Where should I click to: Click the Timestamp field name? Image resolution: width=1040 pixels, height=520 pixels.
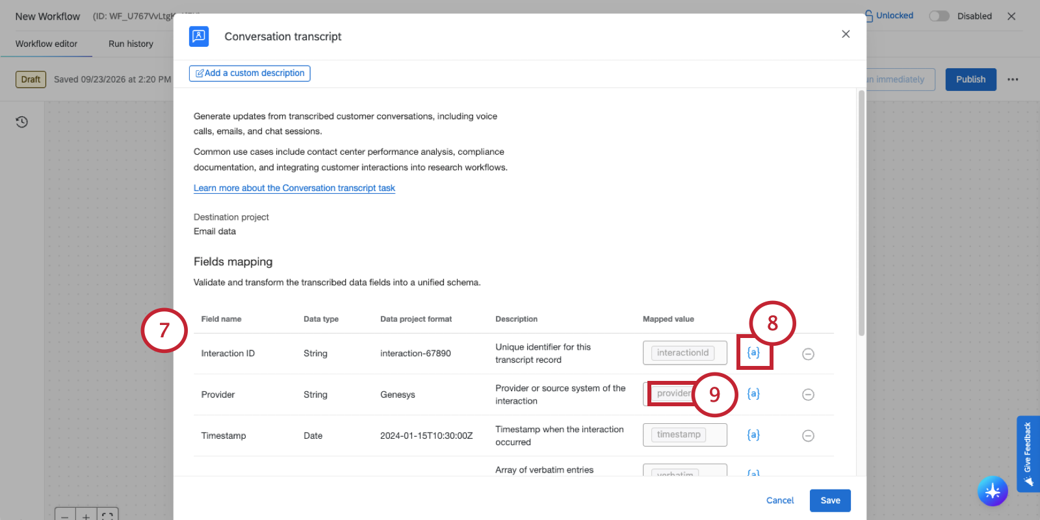224,435
